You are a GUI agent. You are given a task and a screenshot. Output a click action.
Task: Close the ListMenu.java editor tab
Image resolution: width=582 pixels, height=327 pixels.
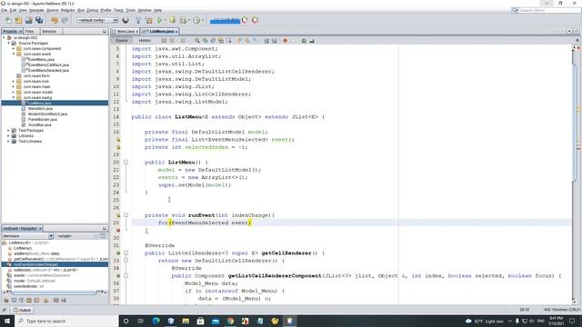(176, 32)
